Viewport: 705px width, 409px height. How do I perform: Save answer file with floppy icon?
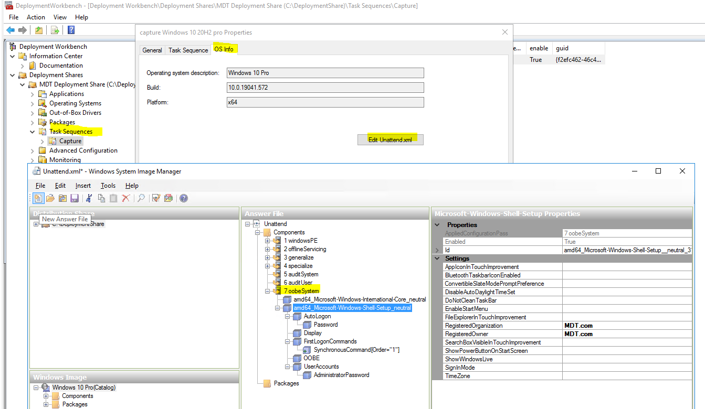pos(74,198)
